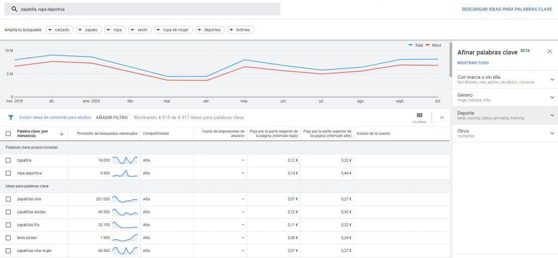Add 'calzado' suggestion chip
Viewport: 558px width, 258px height.
59,30
